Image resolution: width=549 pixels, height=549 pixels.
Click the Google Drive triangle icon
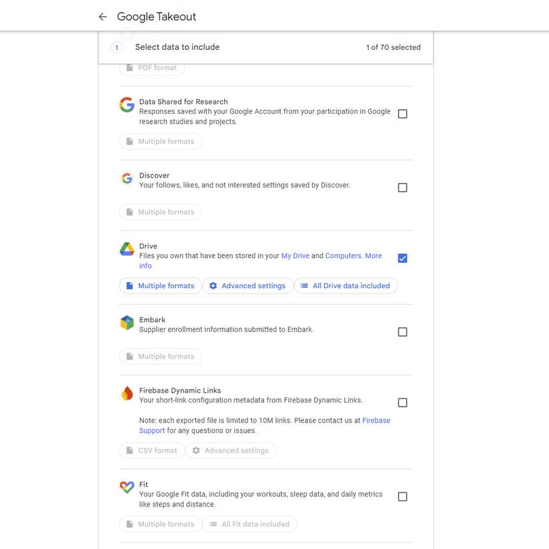tap(127, 248)
